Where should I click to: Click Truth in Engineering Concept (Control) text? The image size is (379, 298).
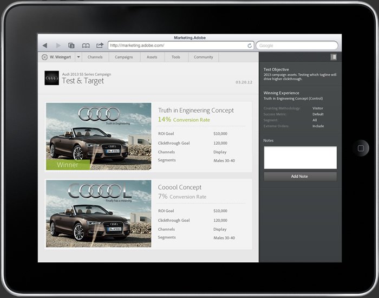(293, 99)
